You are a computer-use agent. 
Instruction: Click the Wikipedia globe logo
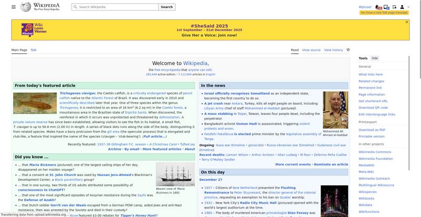tap(25, 7)
